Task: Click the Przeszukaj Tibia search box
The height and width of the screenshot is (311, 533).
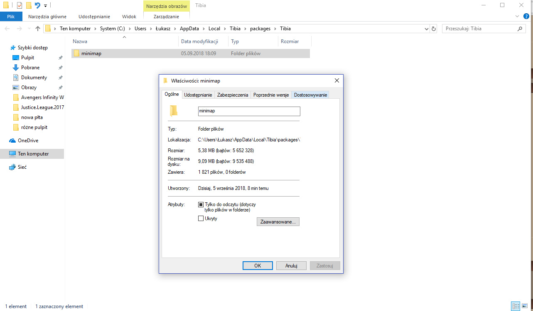Action: tap(480, 29)
